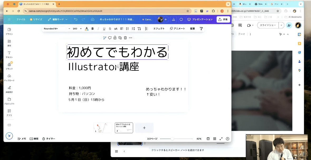The image size is (311, 160).
Task: Click the Canva crown upgrade button
Action: pos(147,19)
